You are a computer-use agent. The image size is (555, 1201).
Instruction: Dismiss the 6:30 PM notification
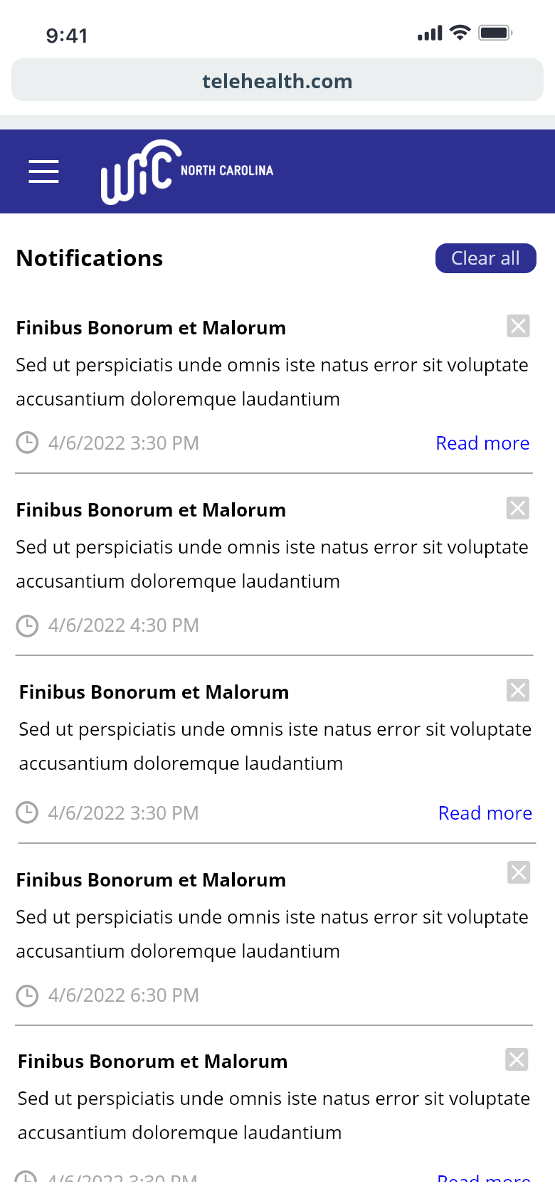(518, 872)
